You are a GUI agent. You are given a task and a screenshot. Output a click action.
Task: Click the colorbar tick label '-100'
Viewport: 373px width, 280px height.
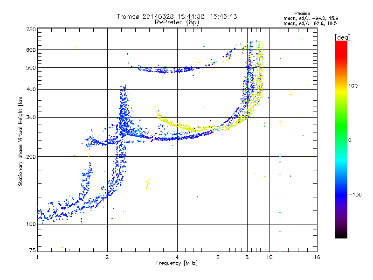point(355,195)
